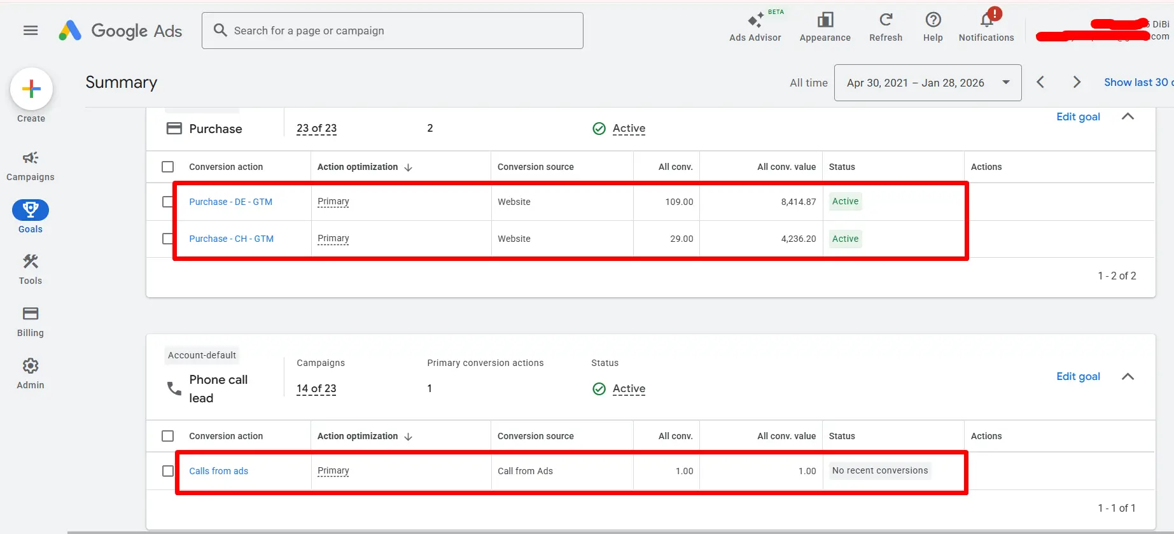Click Conversion source header in Purchase table

536,167
